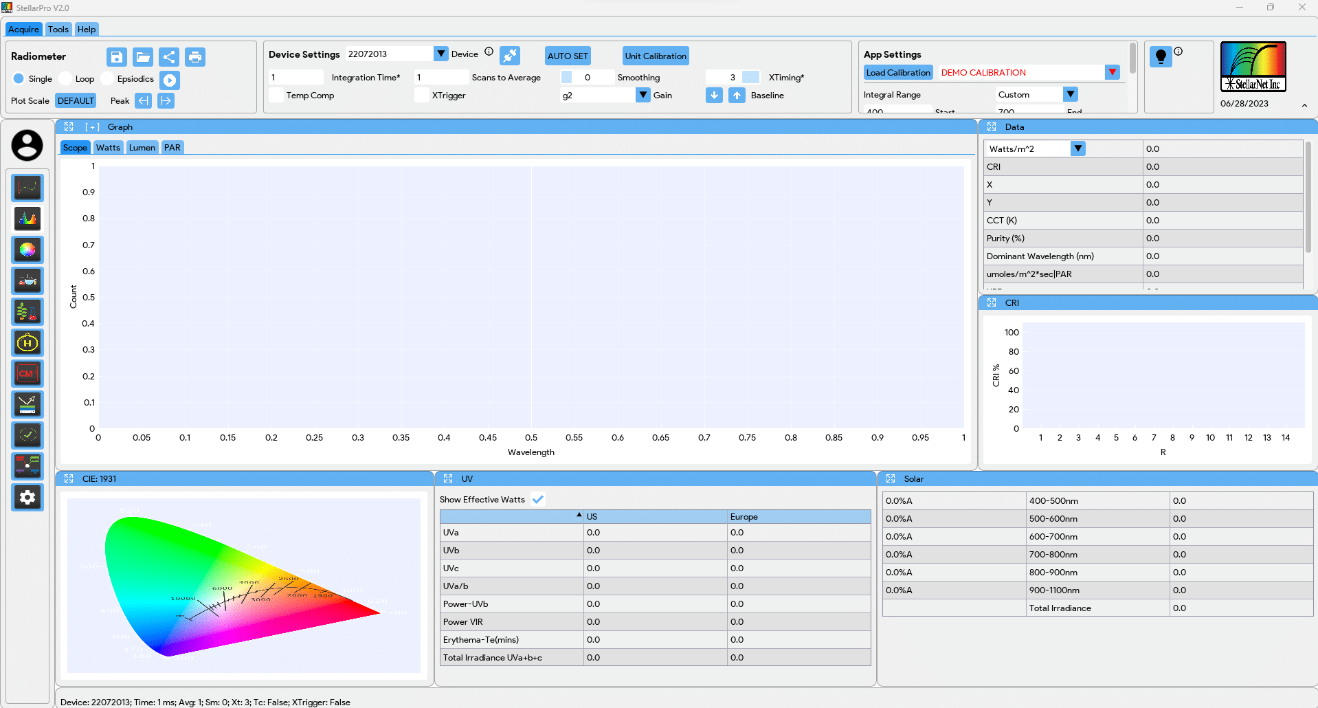1318x708 pixels.
Task: Click the device connect plug icon
Action: click(510, 56)
